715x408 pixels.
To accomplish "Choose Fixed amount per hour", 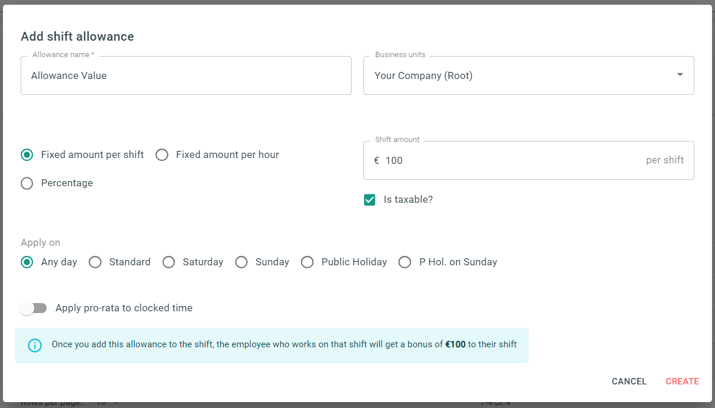I will point(162,154).
